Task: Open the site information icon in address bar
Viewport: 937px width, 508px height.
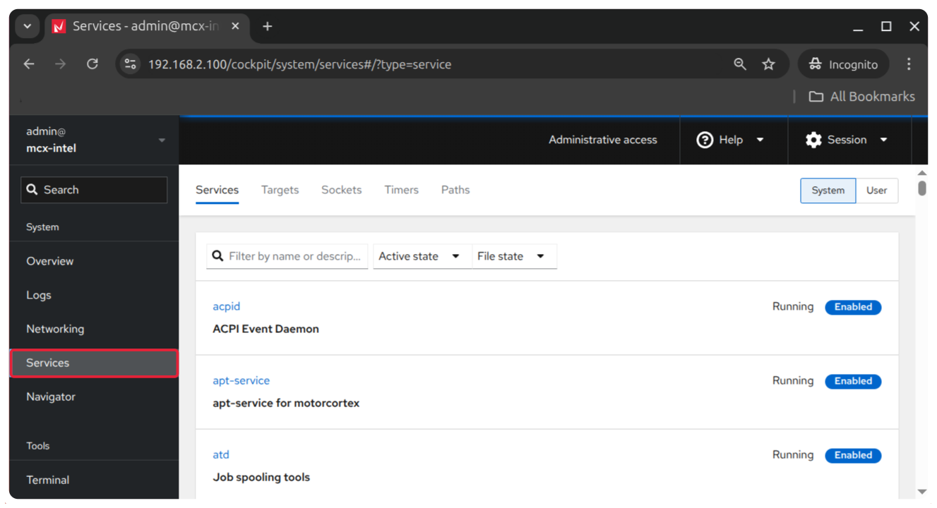Action: 130,64
